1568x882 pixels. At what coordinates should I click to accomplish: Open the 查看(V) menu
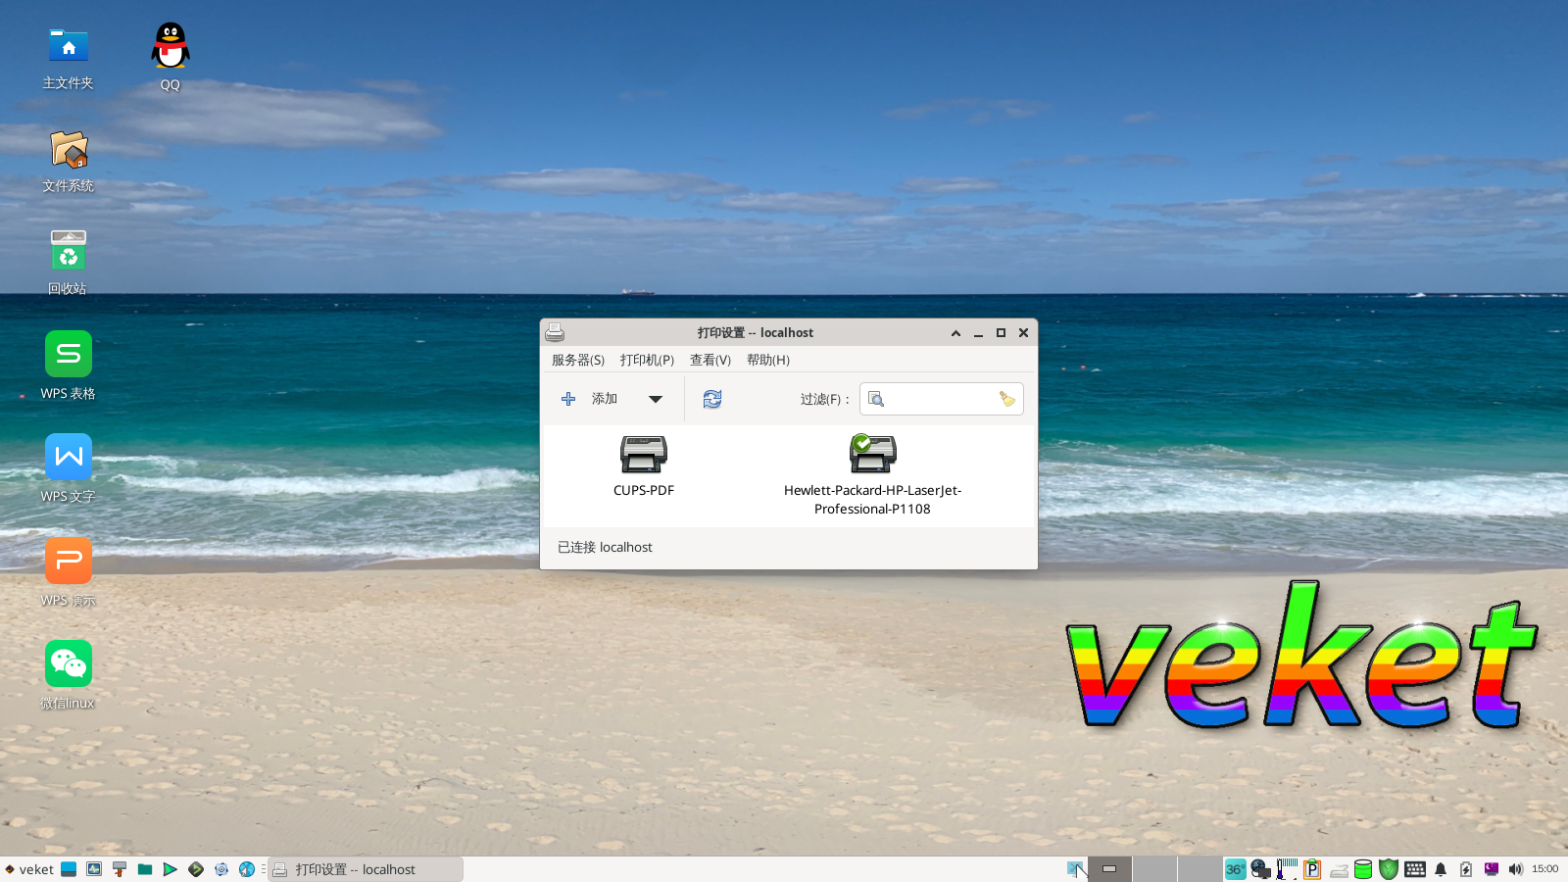point(710,360)
